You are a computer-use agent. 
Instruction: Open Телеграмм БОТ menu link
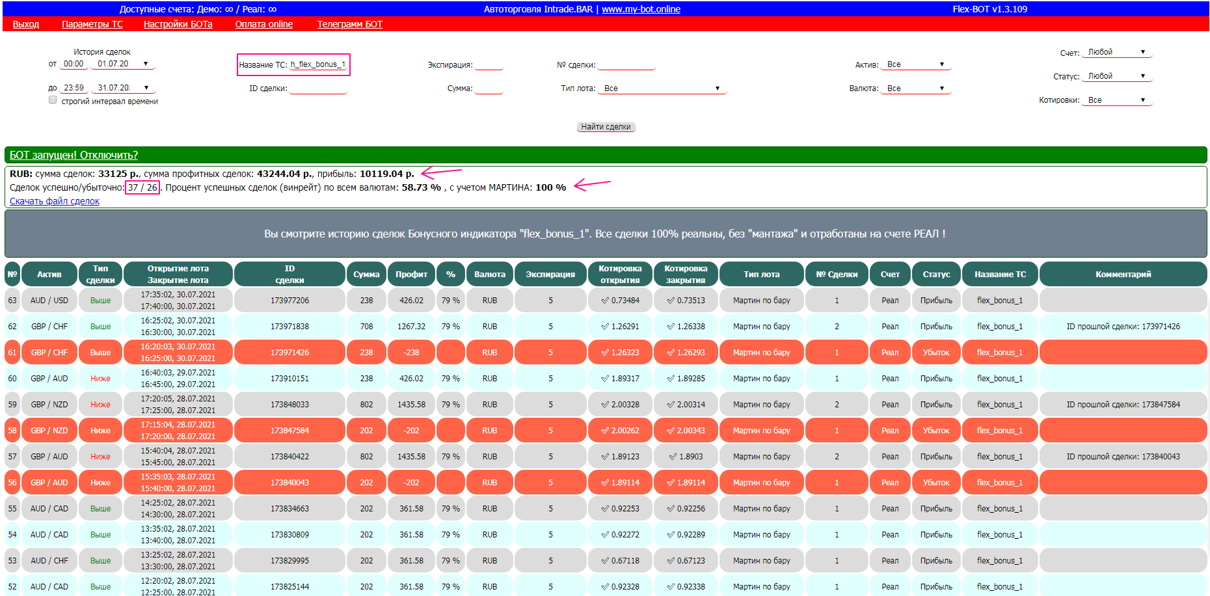point(350,24)
